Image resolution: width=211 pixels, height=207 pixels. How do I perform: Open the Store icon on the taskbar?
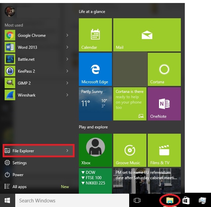pos(186,200)
